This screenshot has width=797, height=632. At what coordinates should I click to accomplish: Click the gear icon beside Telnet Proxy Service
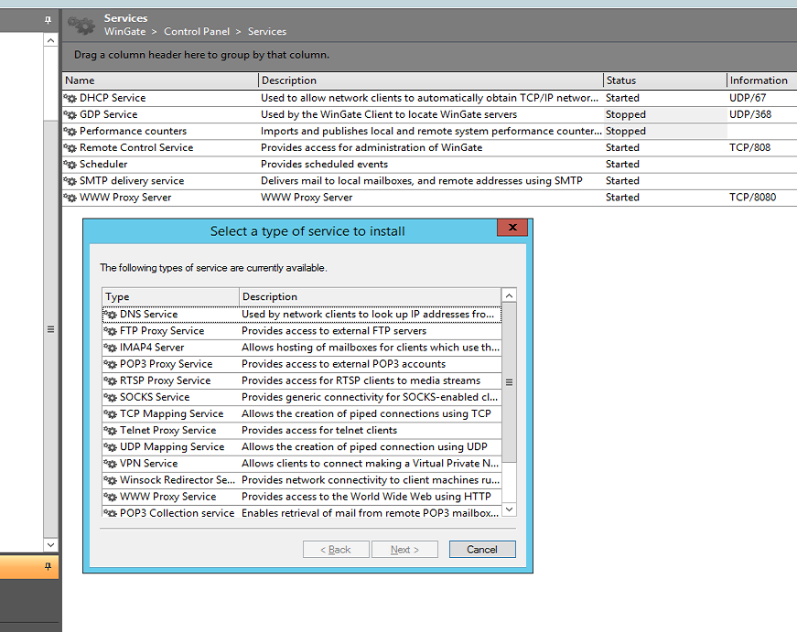111,430
